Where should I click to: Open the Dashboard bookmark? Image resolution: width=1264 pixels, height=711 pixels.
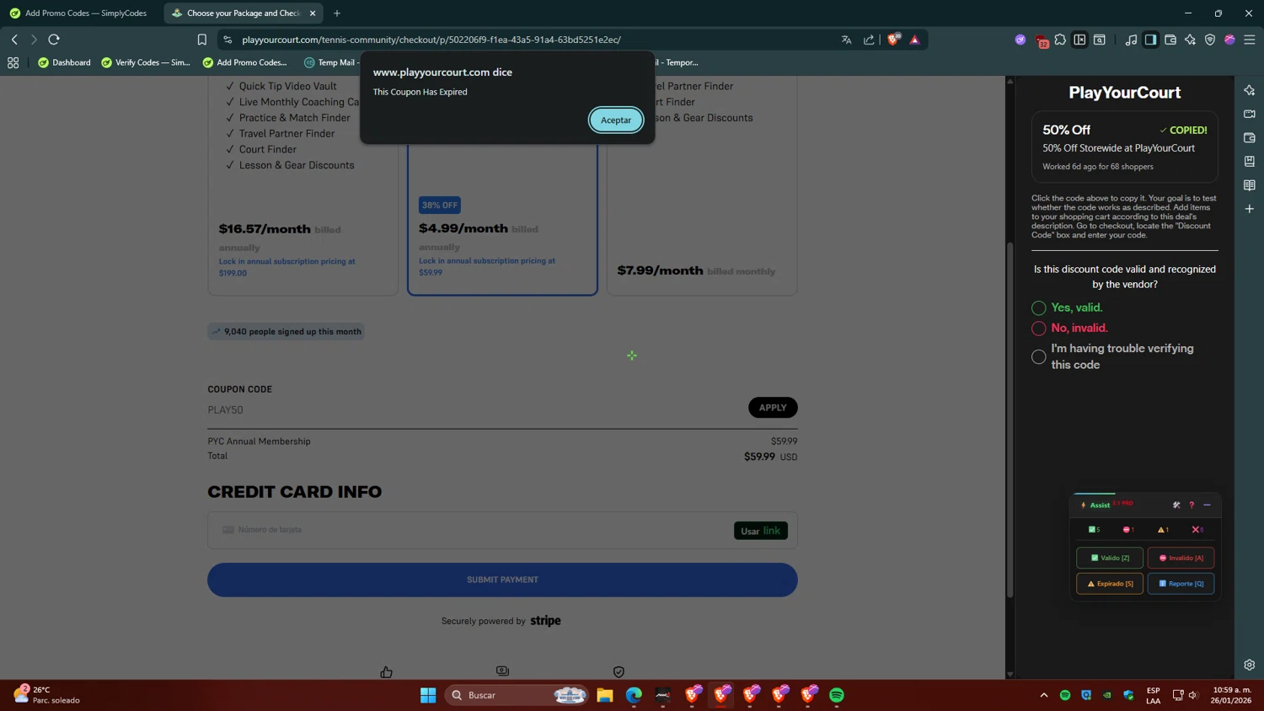click(x=64, y=62)
